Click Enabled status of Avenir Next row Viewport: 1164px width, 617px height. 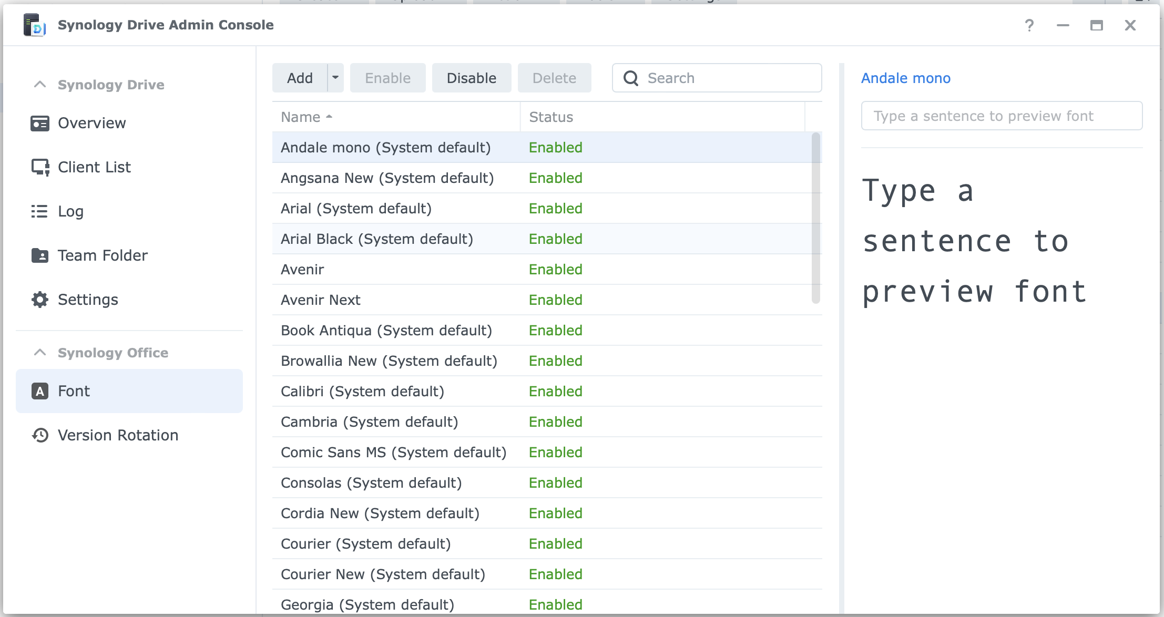click(556, 300)
